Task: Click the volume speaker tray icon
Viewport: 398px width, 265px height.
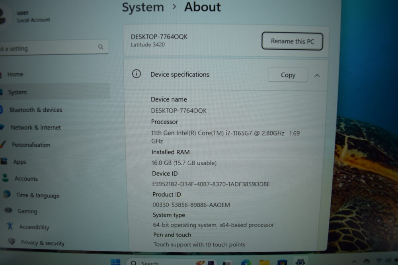Action: click(x=388, y=260)
